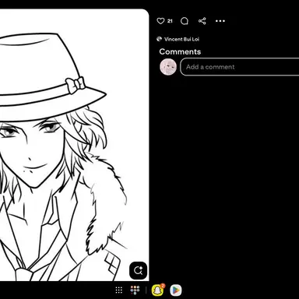This screenshot has width=299, height=299.
Task: Open the three-dot more options menu
Action: click(x=220, y=21)
